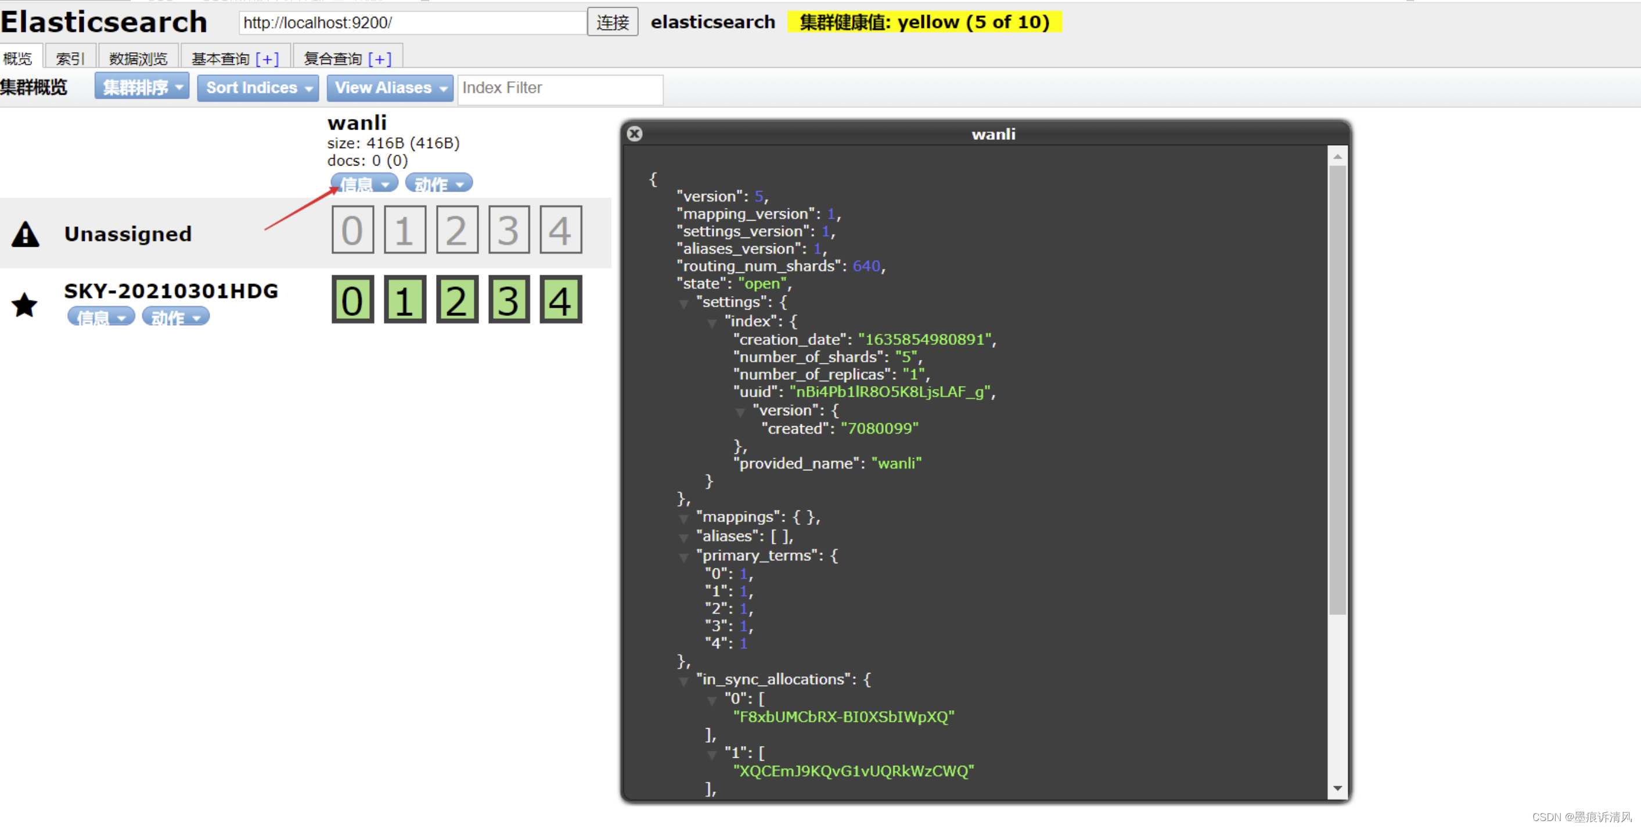Select unassigned replica shard 1
Image resolution: width=1641 pixels, height=828 pixels.
pos(405,230)
